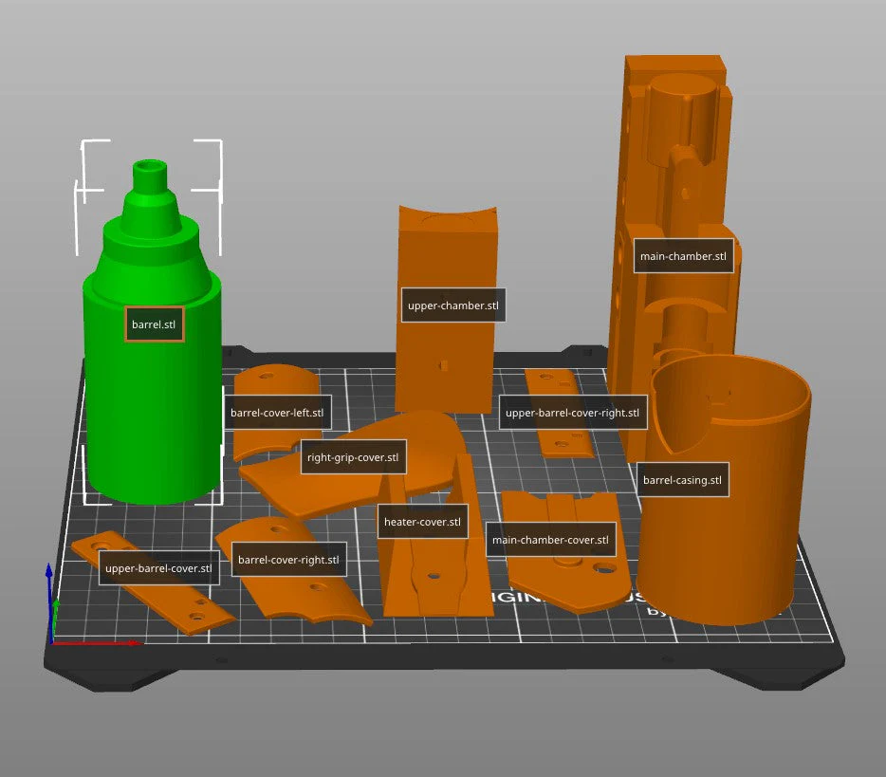Viewport: 886px width, 777px height.
Task: Click the heater cover model on bed
Action: (435, 583)
